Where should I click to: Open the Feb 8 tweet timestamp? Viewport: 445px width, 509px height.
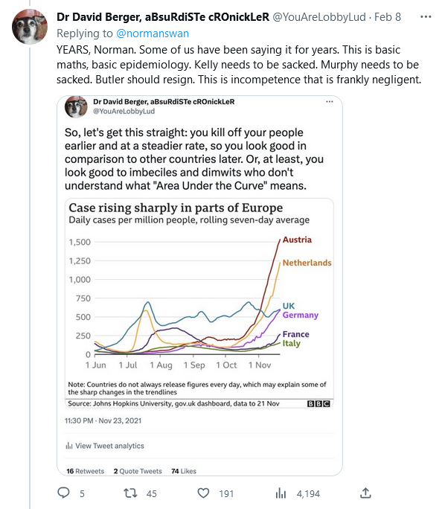[x=388, y=17]
